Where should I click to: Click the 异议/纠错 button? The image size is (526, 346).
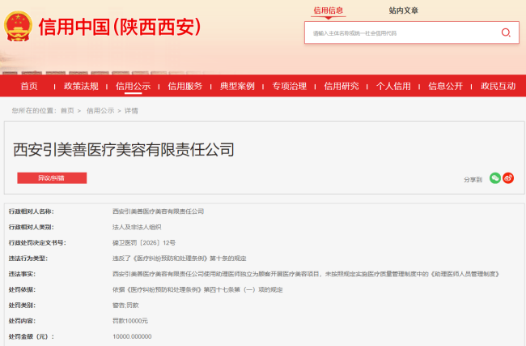pyautogui.click(x=52, y=178)
